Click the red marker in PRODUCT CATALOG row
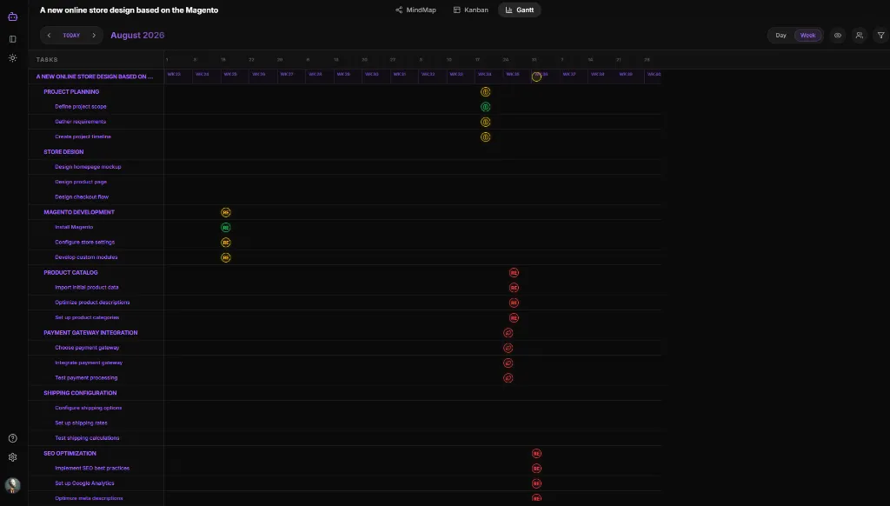The image size is (890, 506). [x=514, y=273]
